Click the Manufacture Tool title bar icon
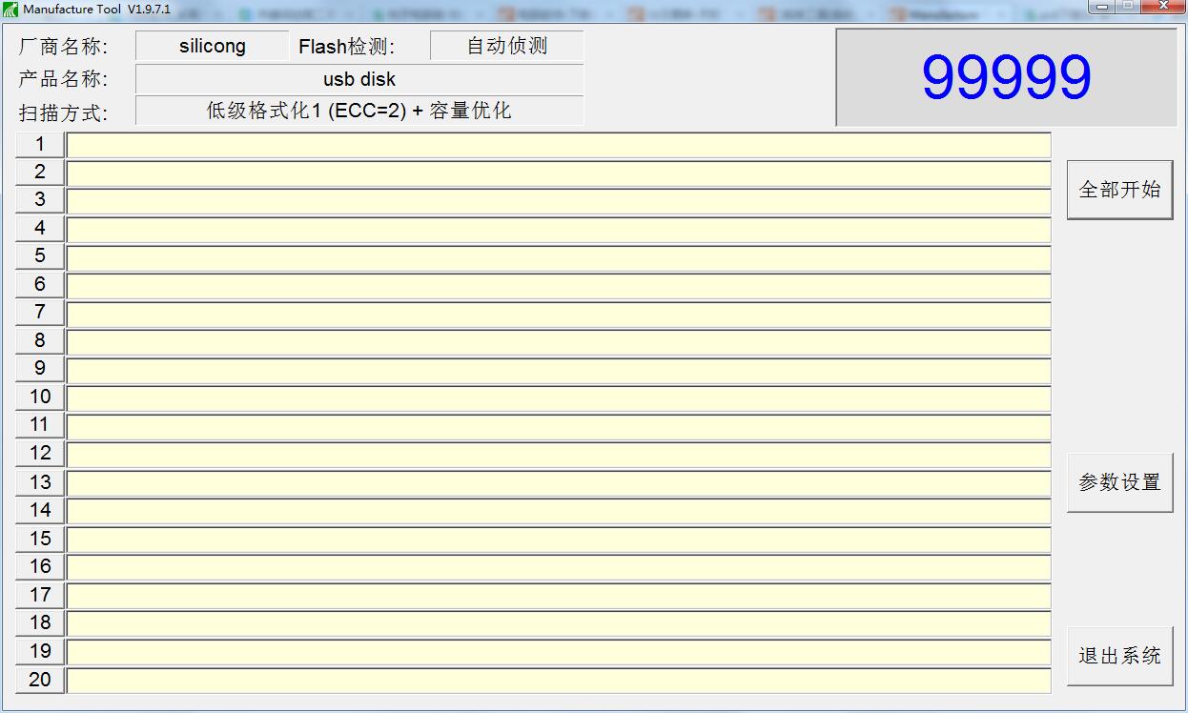The width and height of the screenshot is (1188, 713). click(10, 10)
